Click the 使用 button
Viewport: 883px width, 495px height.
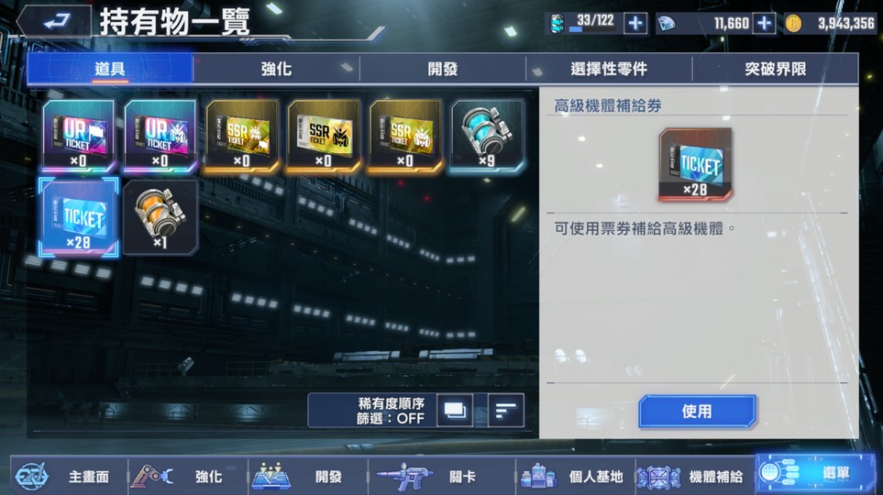pos(697,412)
